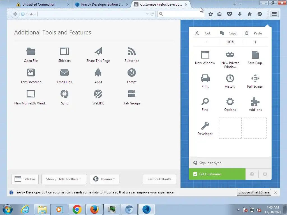Click the Tab Groups icon
The height and width of the screenshot is (215, 287).
pos(132,94)
